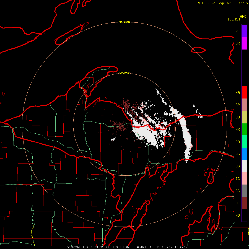Click the ND black legend swatch
Image resolution: width=249 pixels, height=249 pixels.
coord(244,215)
